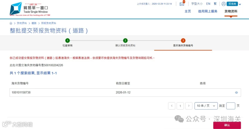Click the Trade Single Window logo
This screenshot has height=129, width=249.
[x=29, y=9]
